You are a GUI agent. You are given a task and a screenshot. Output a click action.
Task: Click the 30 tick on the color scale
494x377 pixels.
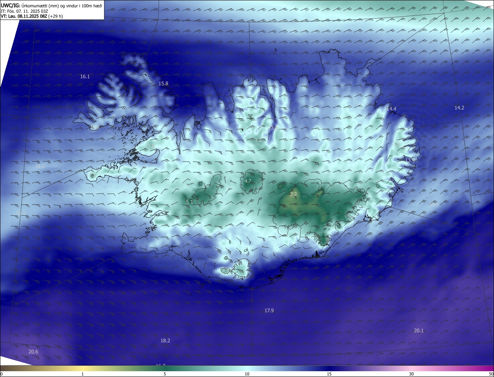tap(411, 374)
